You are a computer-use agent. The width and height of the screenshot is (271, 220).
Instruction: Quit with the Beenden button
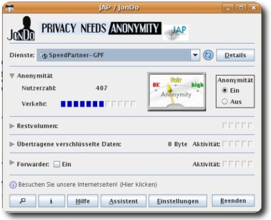[233, 201]
